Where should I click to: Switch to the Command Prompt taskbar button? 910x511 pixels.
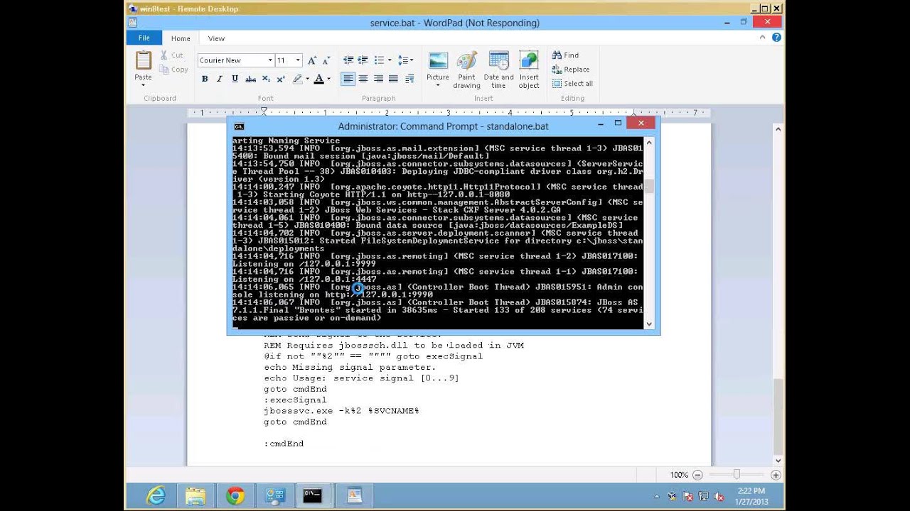point(313,495)
